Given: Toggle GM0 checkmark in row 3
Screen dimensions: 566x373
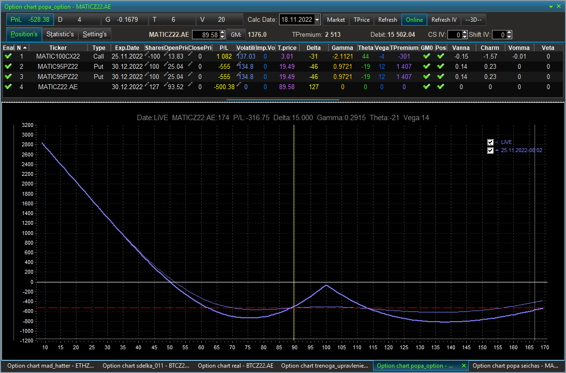Looking at the screenshot, I should pos(427,77).
